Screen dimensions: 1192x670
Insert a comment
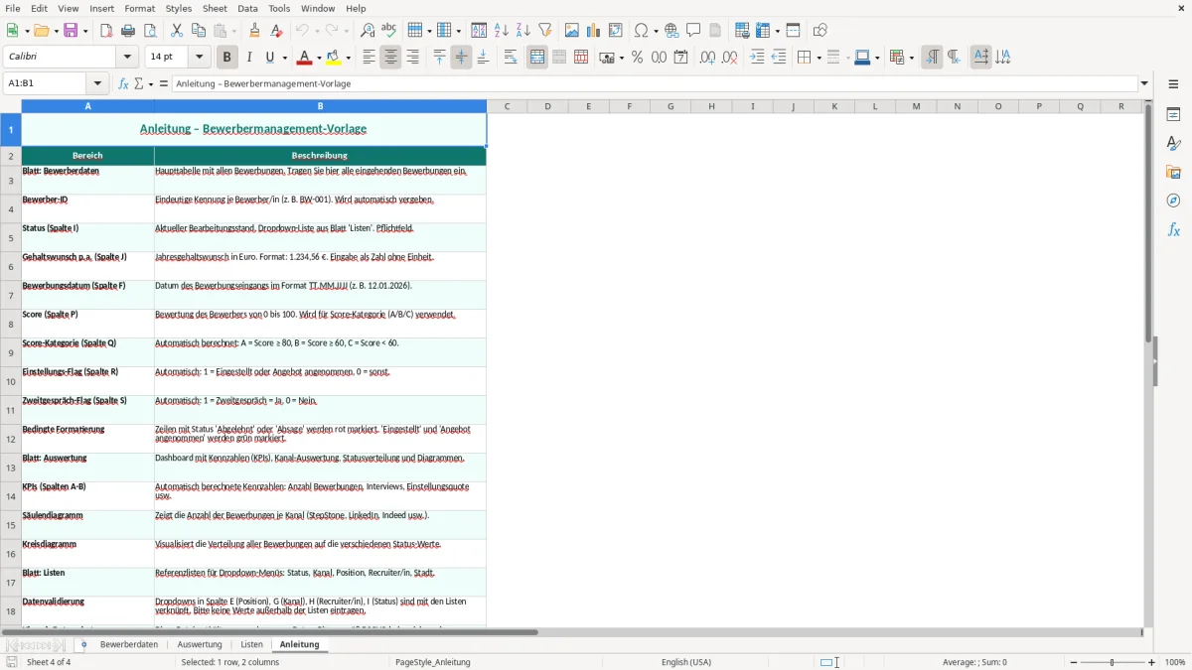tap(693, 31)
